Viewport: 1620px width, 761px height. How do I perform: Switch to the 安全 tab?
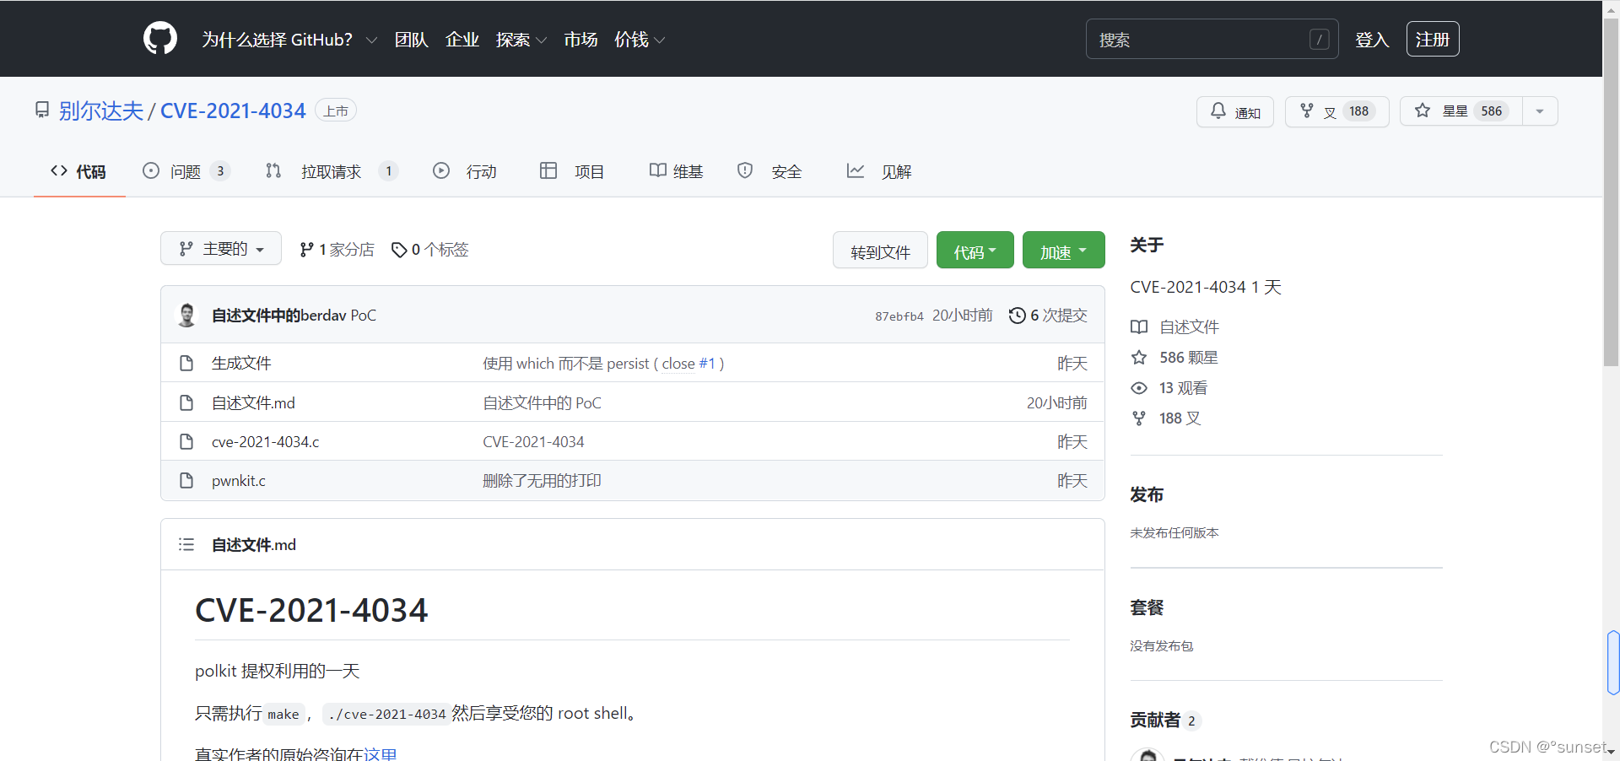coord(769,171)
